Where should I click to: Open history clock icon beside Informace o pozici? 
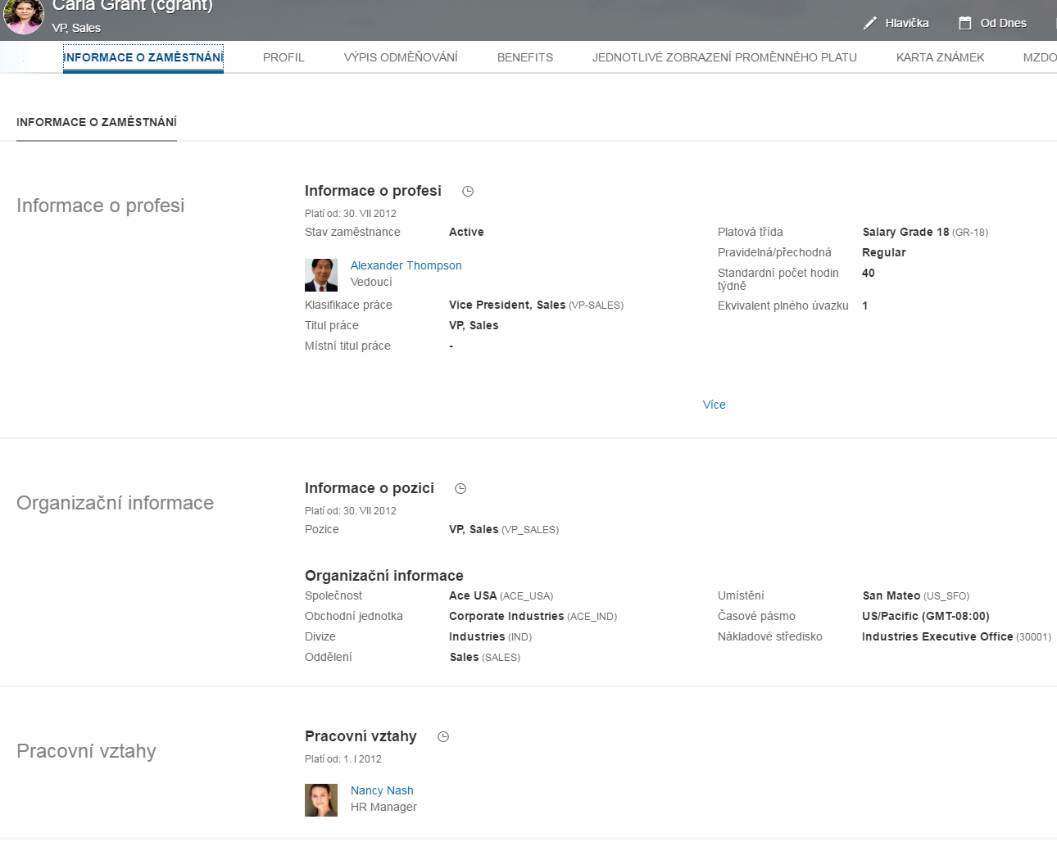click(x=460, y=489)
